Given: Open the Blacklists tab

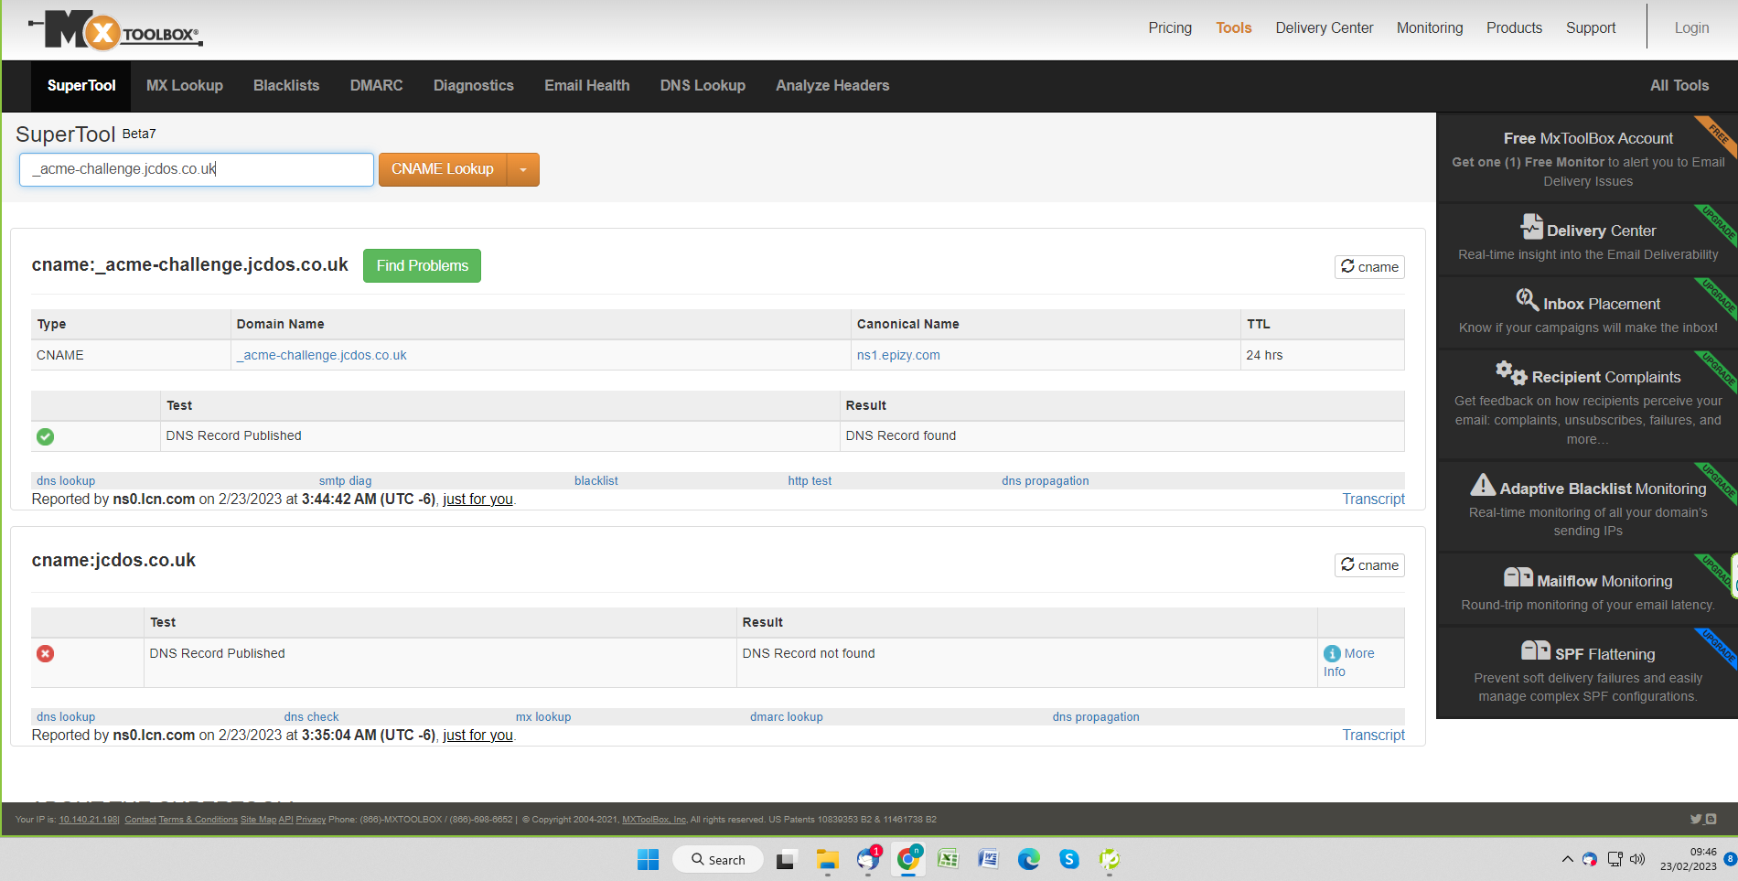Looking at the screenshot, I should [286, 86].
